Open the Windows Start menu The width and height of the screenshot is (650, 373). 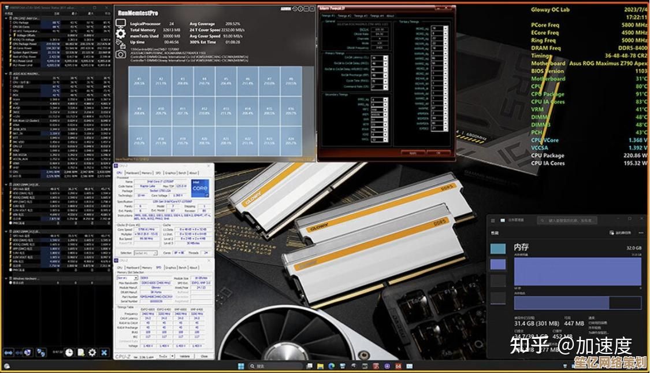241,366
